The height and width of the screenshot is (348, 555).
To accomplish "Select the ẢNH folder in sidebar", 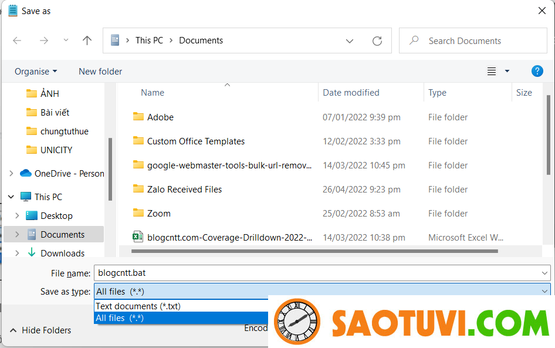I will 43,93.
